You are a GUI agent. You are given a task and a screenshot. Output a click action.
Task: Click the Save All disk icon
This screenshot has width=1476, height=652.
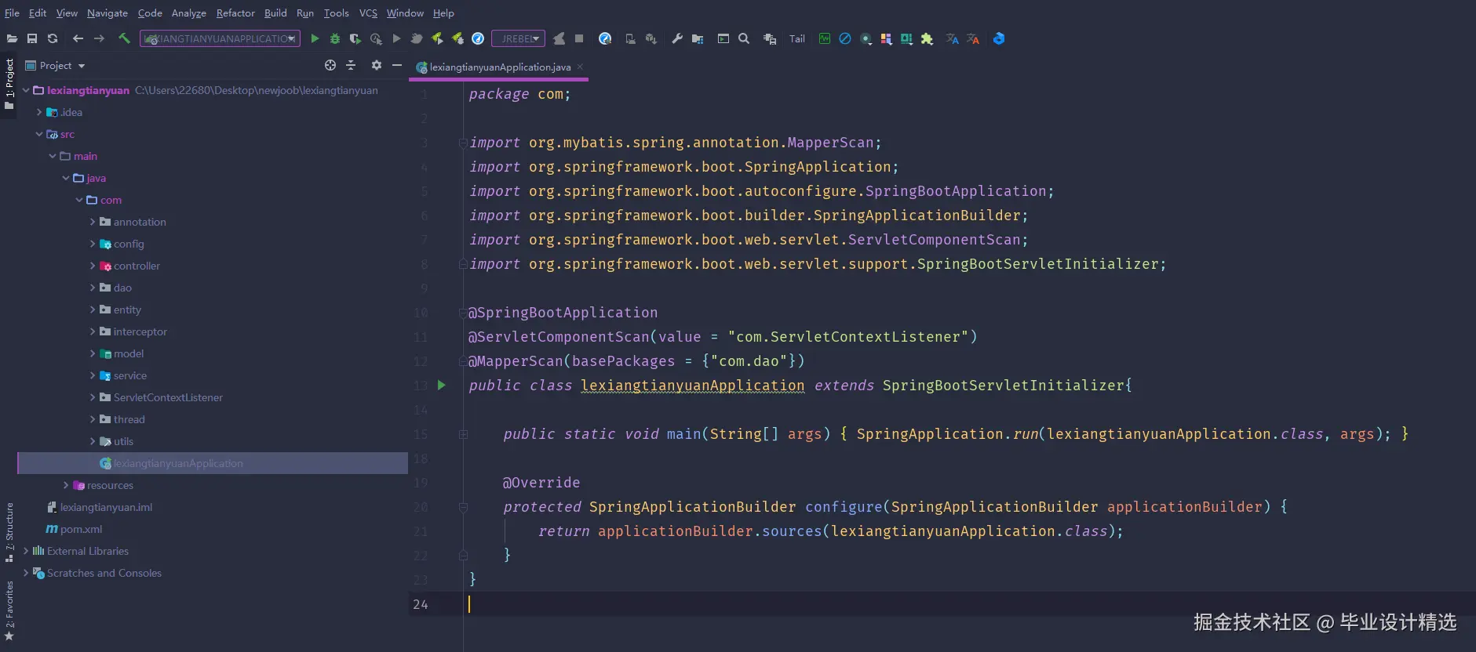pos(32,38)
